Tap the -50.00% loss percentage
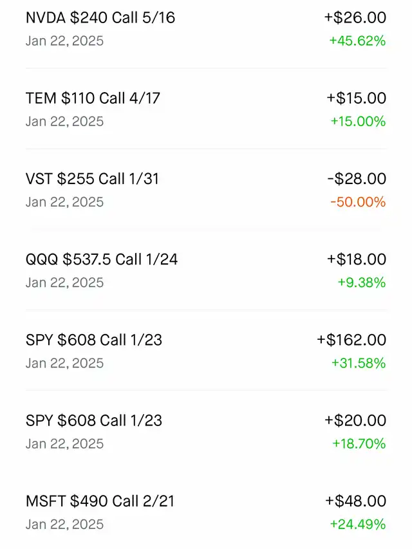 [x=357, y=202]
